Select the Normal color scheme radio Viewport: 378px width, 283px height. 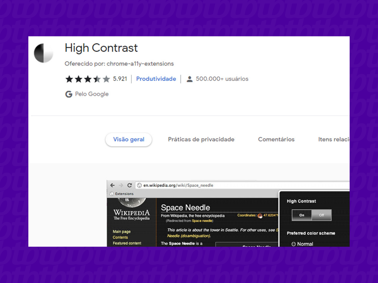(294, 244)
